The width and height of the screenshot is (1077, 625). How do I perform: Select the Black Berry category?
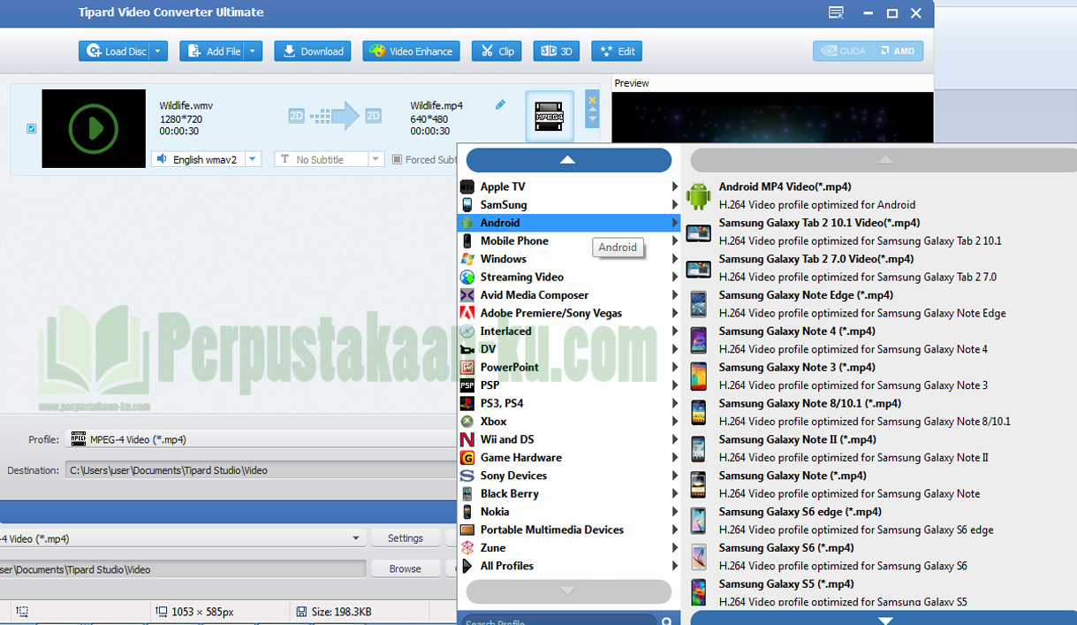point(569,493)
